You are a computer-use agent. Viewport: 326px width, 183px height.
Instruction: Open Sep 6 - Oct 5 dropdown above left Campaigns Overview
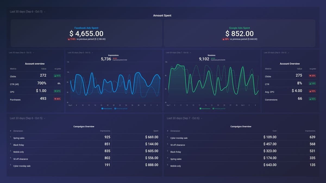[27, 118]
